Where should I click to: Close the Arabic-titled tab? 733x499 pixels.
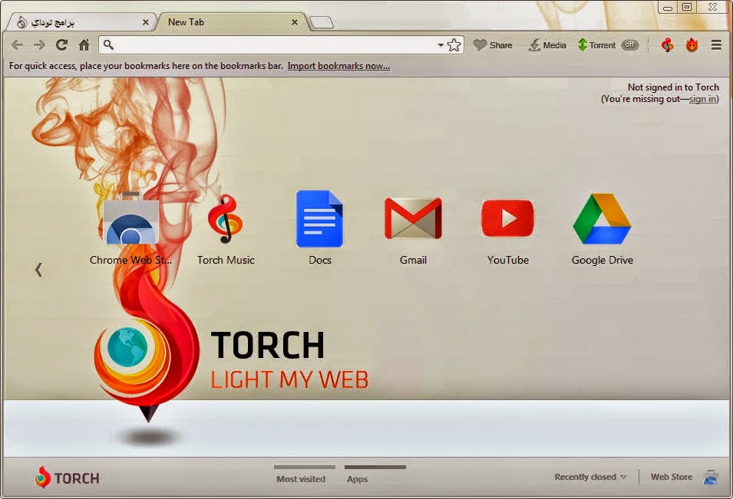(x=145, y=22)
